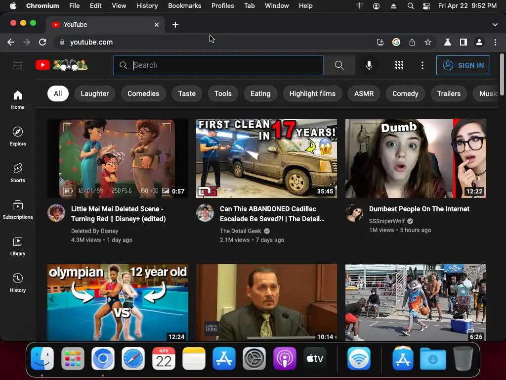Play the courtroom video thumbnail 10:14
This screenshot has width=506, height=380.
266,302
